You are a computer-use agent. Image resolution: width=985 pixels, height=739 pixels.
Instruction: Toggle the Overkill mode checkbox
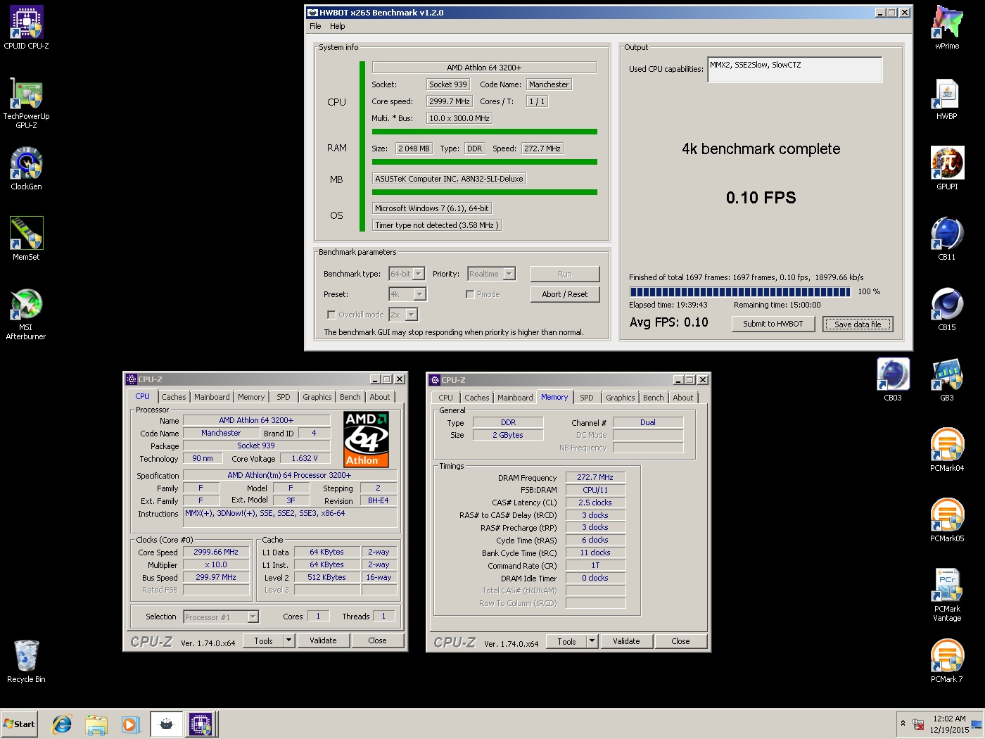click(331, 315)
